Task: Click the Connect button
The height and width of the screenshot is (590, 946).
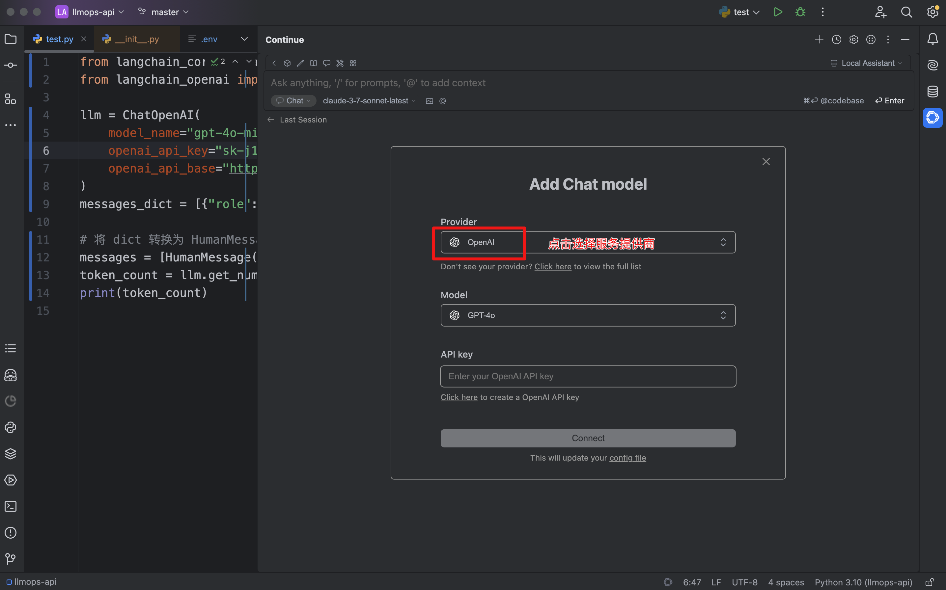Action: [x=588, y=438]
